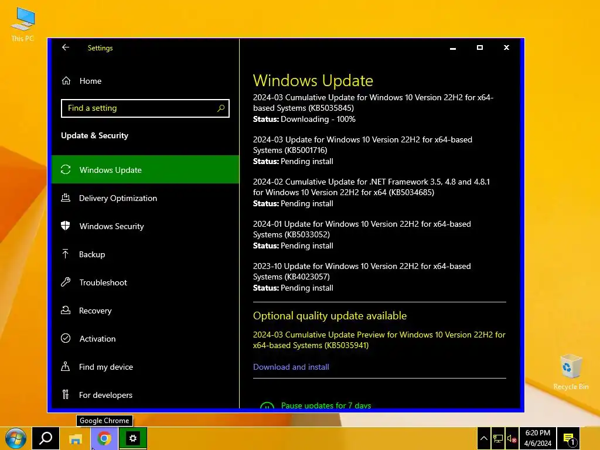Go to Recovery settings
Image resolution: width=600 pixels, height=450 pixels.
point(145,311)
